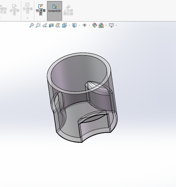
Task: Click the 上色草图轮廓 (Shaded Sketch Contours) button
Action: click(x=68, y=10)
